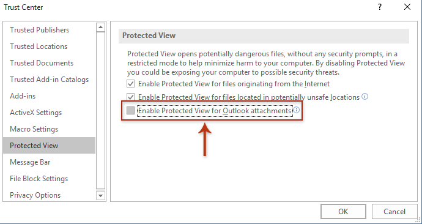Click the info icon beside unsafe locations option
Screen dimensions: 422x224
pos(365,96)
